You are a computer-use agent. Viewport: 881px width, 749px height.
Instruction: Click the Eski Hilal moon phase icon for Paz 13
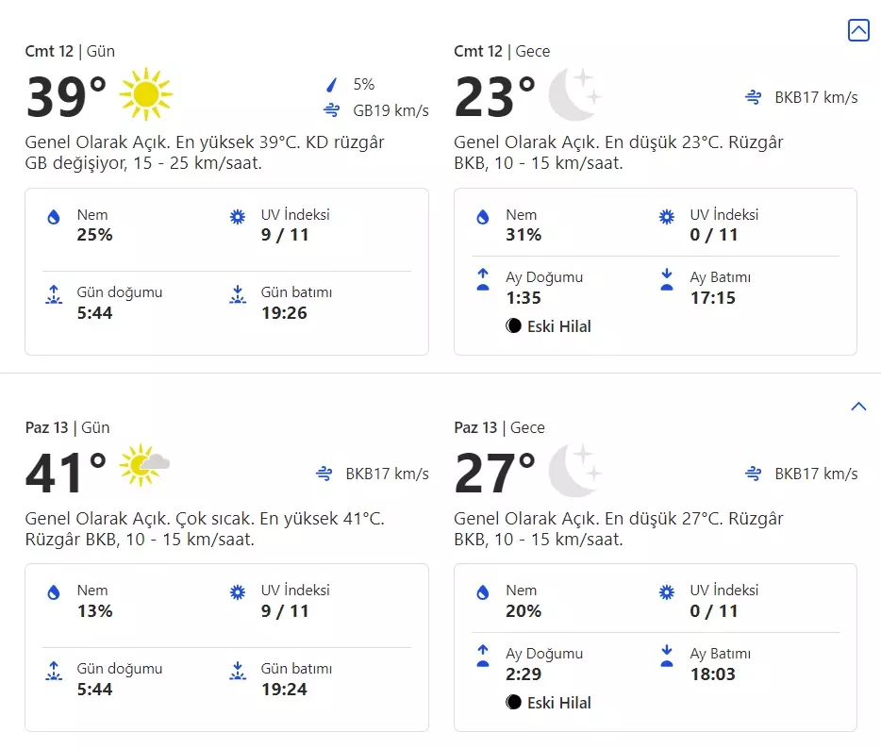[x=514, y=702]
